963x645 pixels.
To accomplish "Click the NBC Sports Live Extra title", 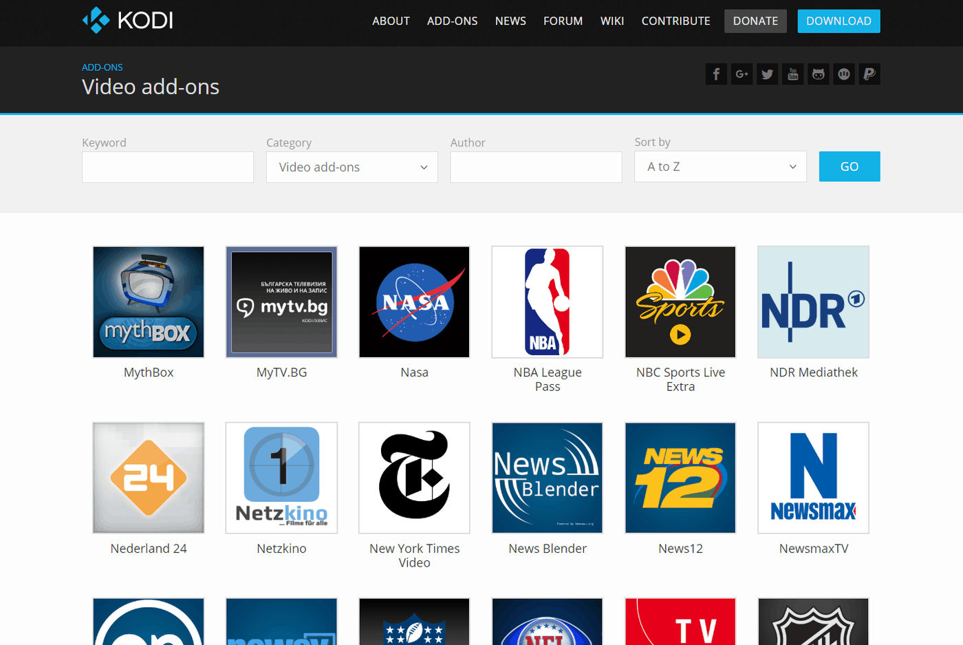I will (x=680, y=379).
